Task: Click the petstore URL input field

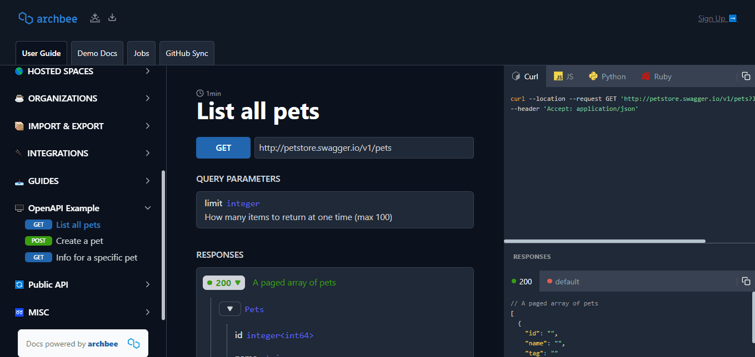Action: (x=364, y=147)
